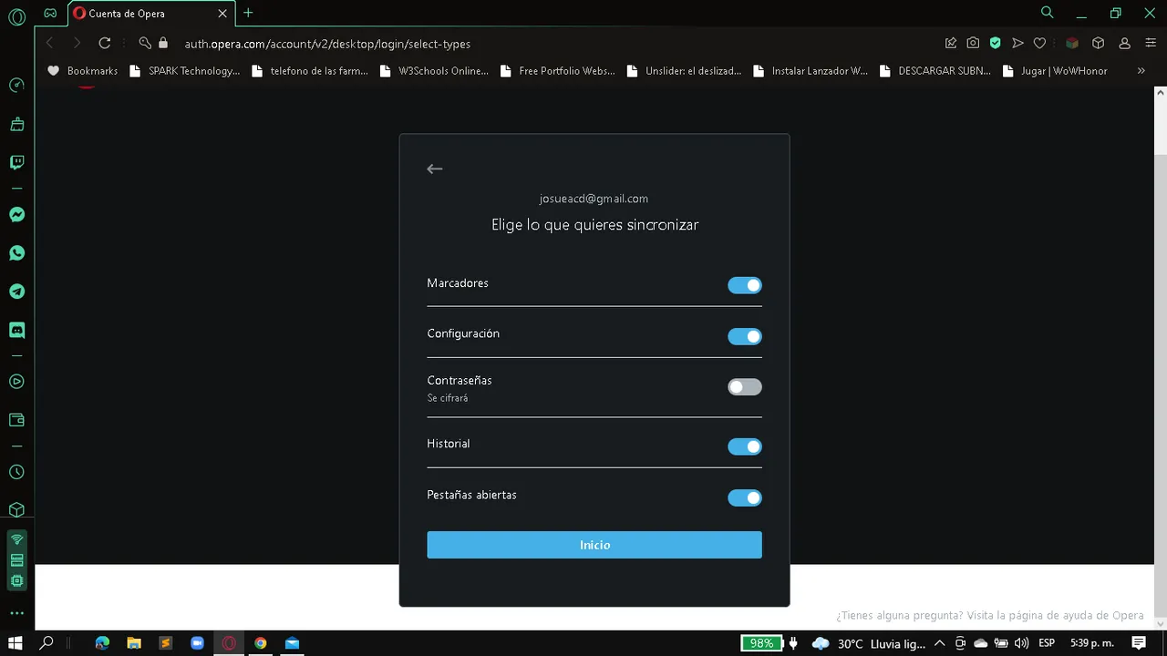The image size is (1167, 656).
Task: Open the ad blocker shield icon
Action: [x=996, y=43]
